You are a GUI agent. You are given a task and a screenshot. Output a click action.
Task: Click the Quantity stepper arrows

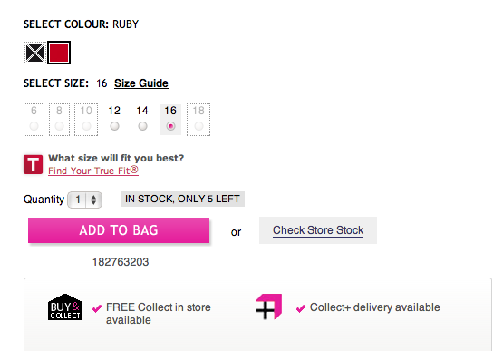(93, 200)
